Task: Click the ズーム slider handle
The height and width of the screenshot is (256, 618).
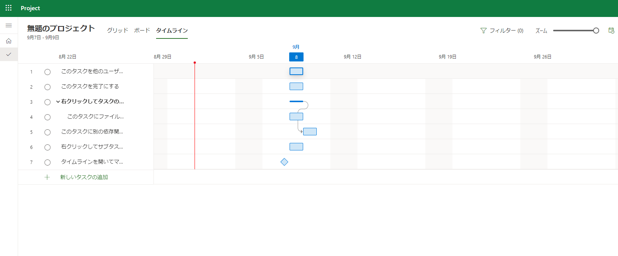Action: pos(596,31)
